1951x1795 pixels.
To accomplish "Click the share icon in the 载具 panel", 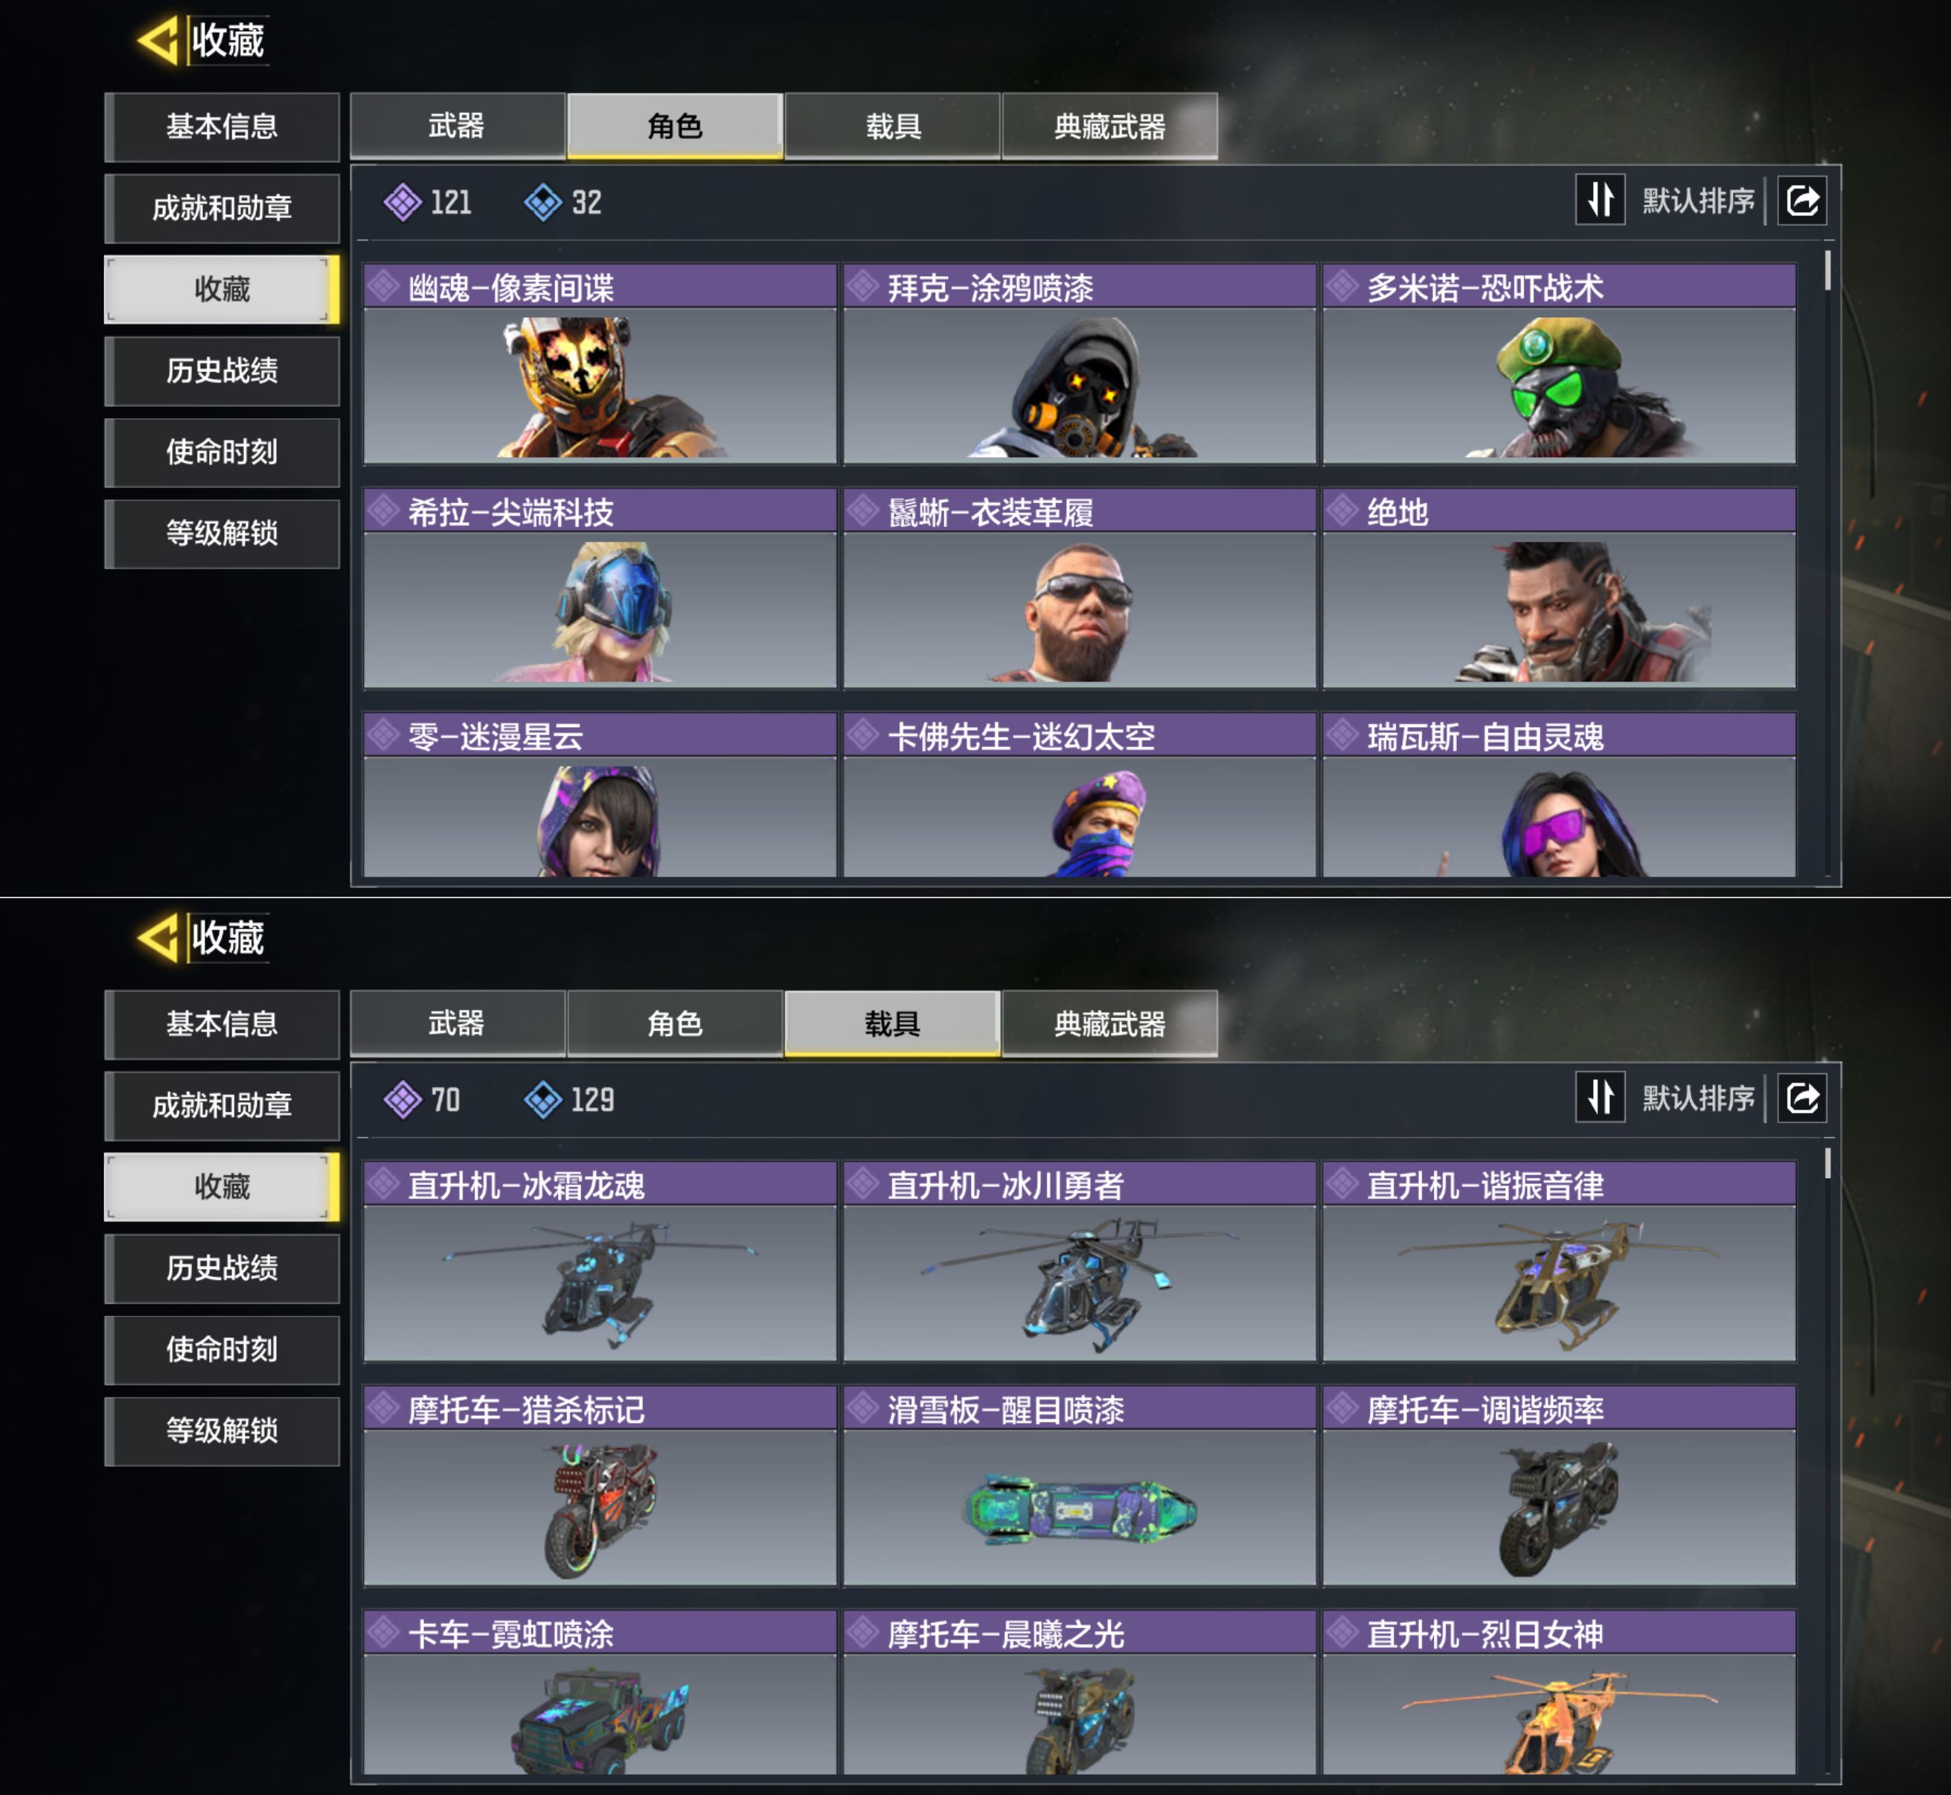I will [1802, 1098].
